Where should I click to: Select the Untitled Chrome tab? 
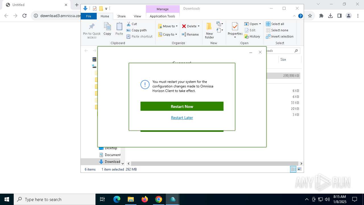[36, 5]
